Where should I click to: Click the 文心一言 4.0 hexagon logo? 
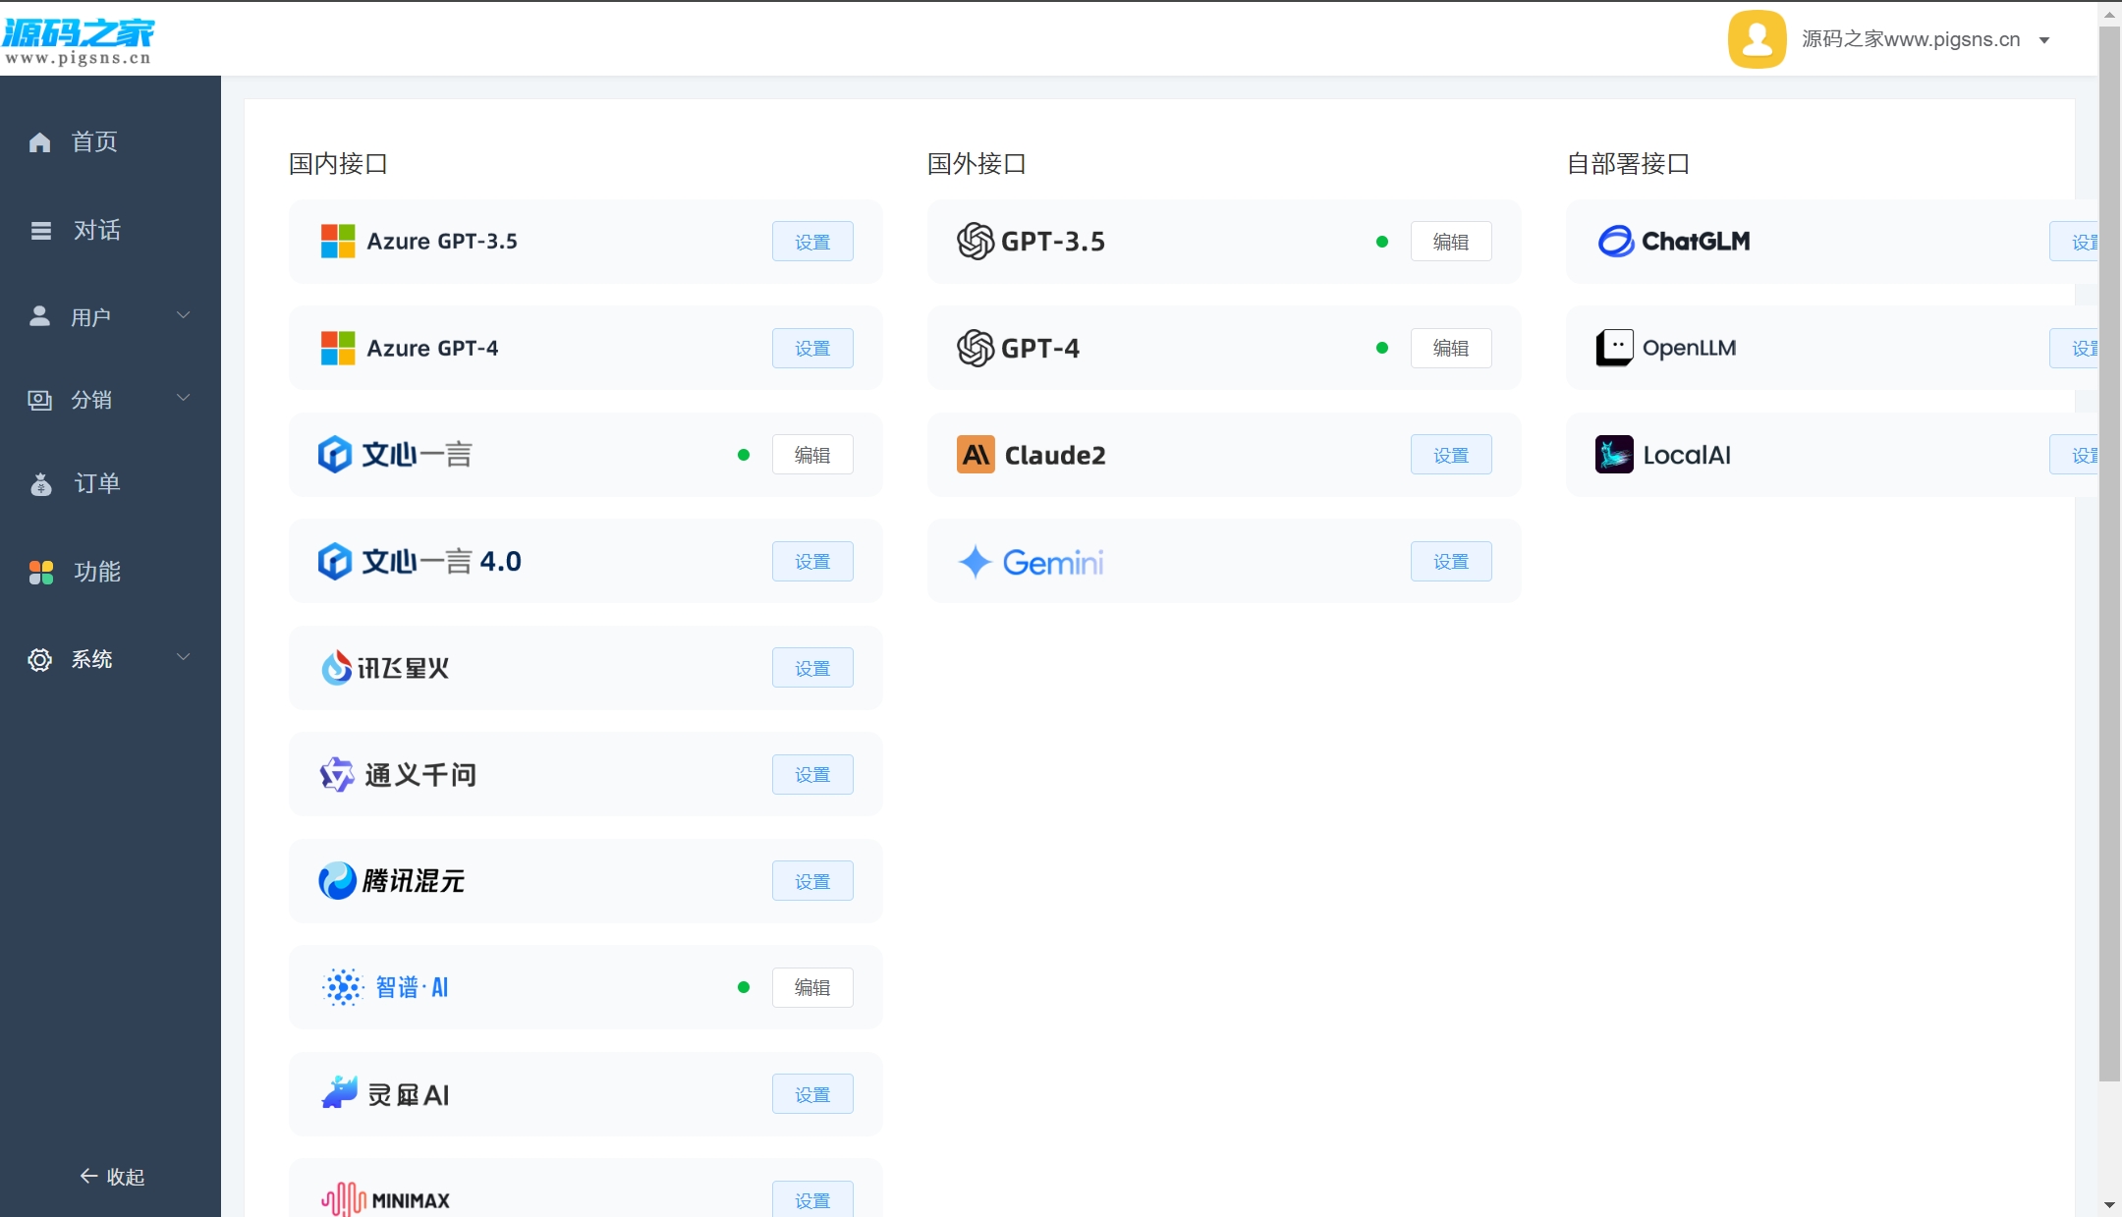pyautogui.click(x=335, y=562)
